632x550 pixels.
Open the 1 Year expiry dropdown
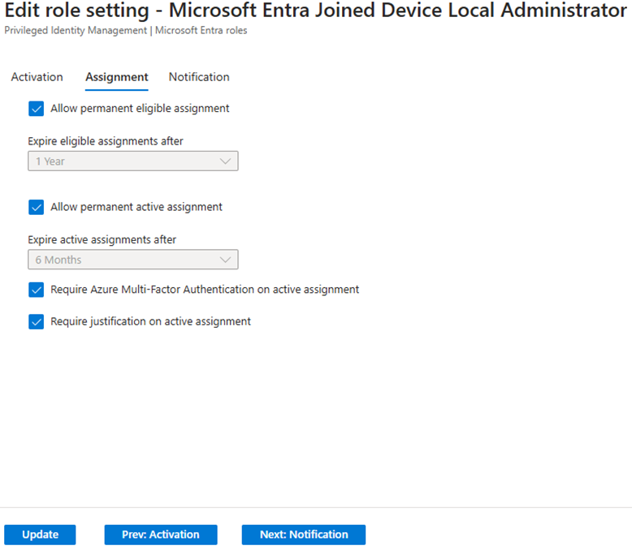tap(132, 161)
